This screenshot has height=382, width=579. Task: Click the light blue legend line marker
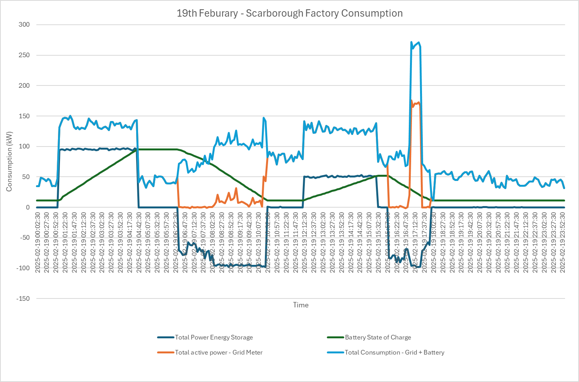(x=335, y=353)
